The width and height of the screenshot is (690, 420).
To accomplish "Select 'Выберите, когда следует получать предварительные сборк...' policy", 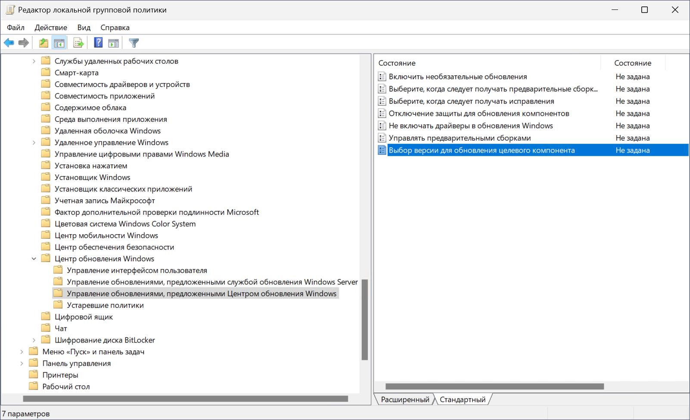I will click(x=493, y=89).
